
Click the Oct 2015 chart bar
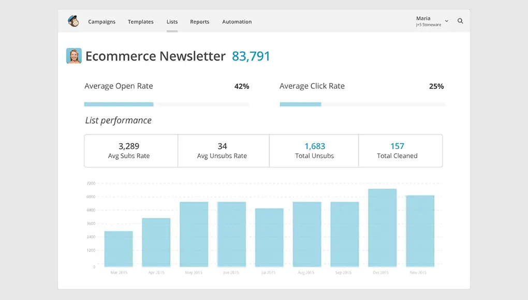tap(382, 228)
